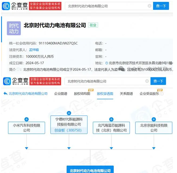
Task: Open legal representative 孟祥峰 link
Action: (34, 50)
